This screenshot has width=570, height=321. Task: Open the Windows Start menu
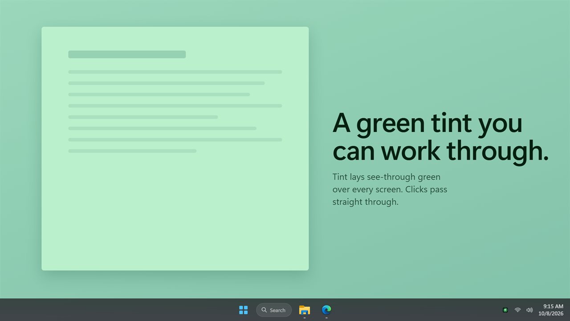(243, 310)
